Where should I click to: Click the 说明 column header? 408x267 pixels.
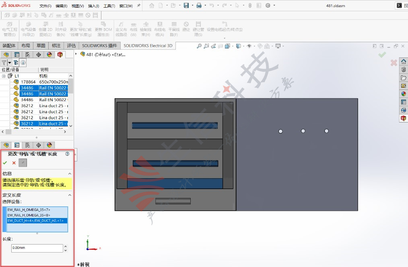coord(44,69)
